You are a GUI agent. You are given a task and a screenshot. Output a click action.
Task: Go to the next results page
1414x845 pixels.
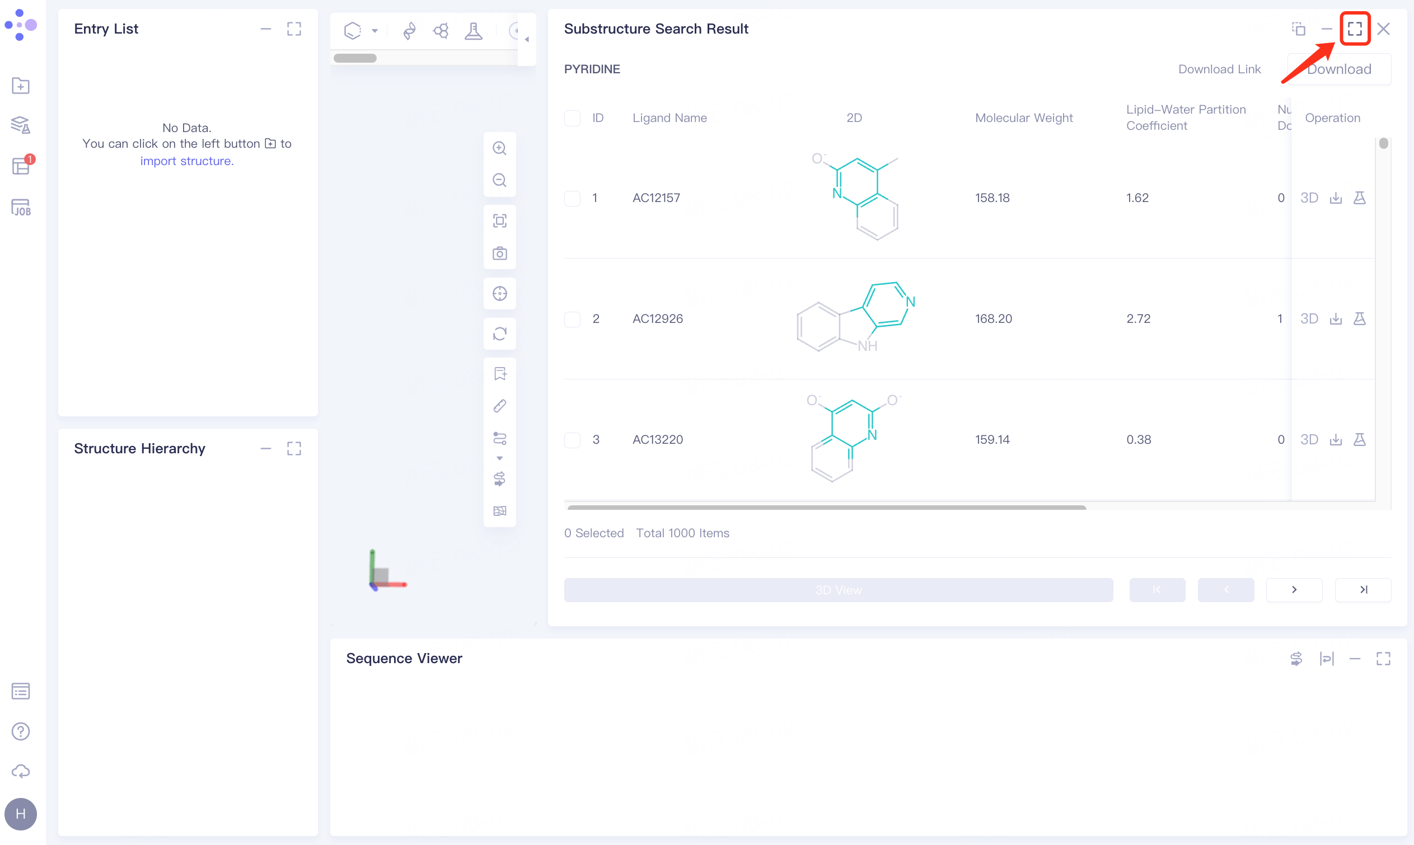(x=1294, y=590)
